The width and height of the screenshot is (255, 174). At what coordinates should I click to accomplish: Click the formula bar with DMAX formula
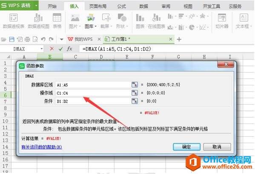[x=166, y=49]
